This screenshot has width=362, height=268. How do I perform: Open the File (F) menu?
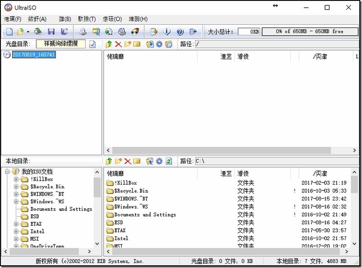13,19
